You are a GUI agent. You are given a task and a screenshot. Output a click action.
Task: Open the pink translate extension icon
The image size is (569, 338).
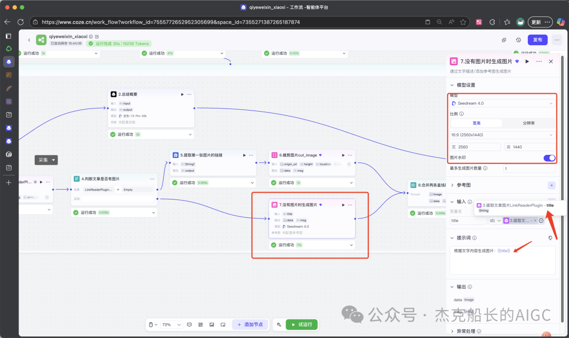[x=479, y=22]
